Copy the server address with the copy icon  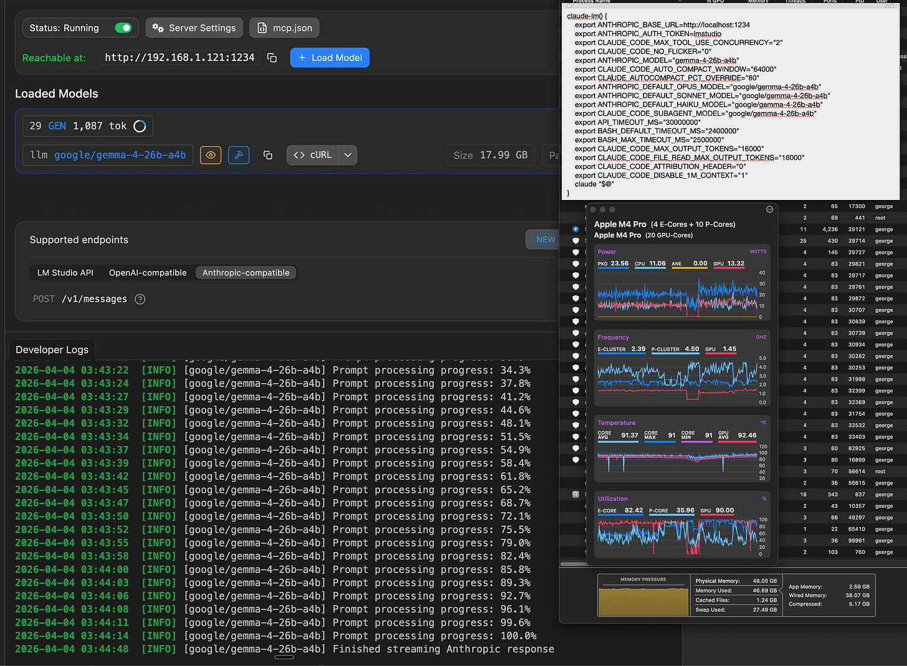(x=272, y=57)
